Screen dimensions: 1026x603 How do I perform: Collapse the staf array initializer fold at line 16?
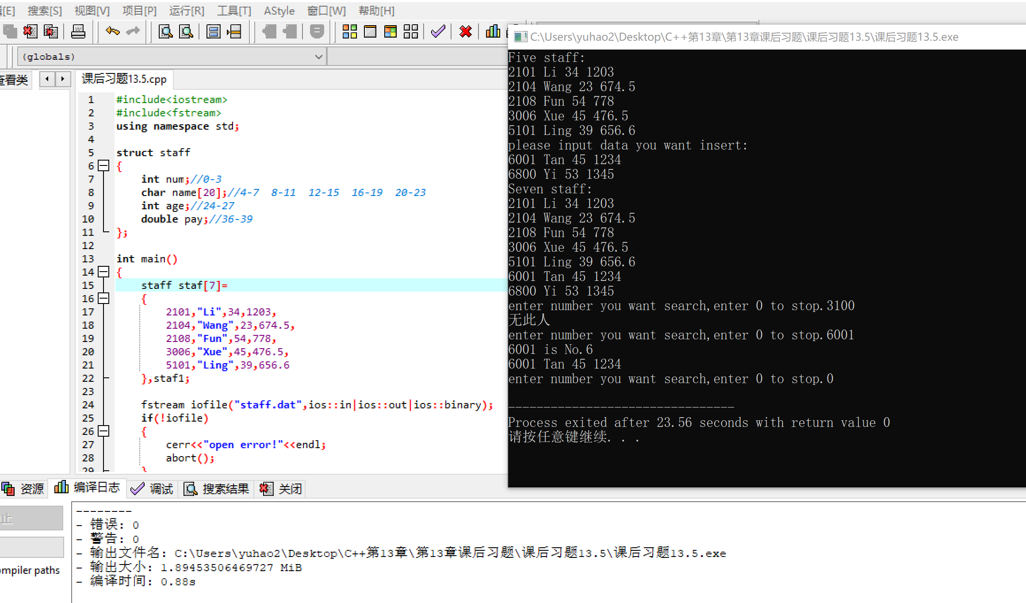pos(103,298)
